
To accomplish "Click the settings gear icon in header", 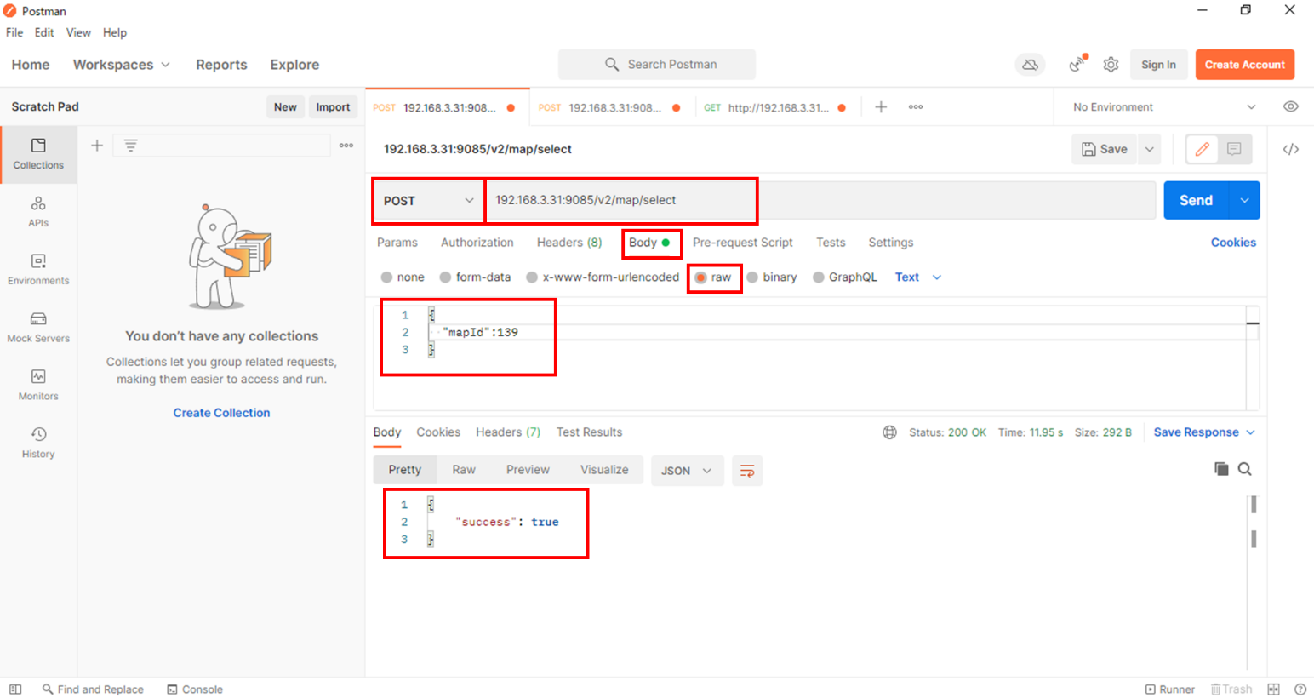I will coord(1111,65).
